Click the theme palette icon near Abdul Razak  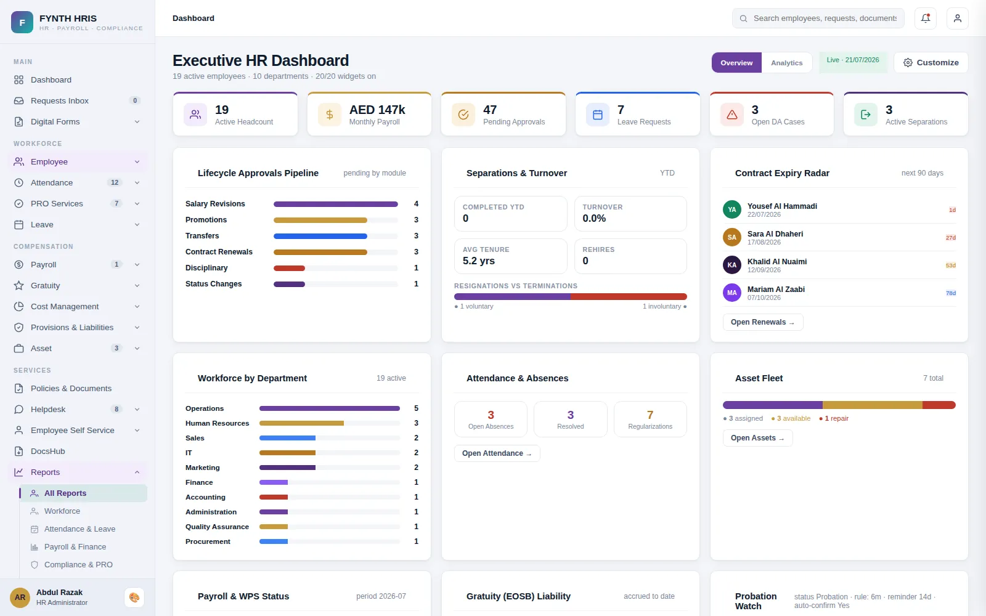(x=134, y=598)
